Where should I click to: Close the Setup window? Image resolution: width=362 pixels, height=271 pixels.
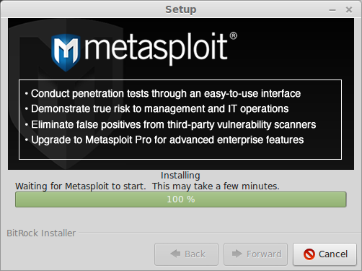coord(349,10)
